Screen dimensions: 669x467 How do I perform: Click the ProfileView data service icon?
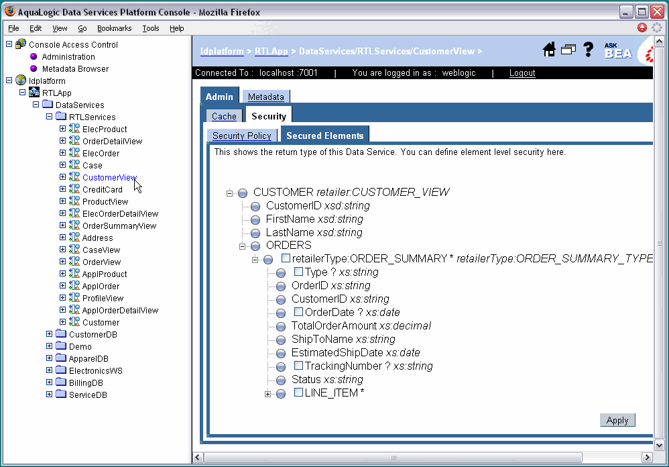click(x=74, y=297)
